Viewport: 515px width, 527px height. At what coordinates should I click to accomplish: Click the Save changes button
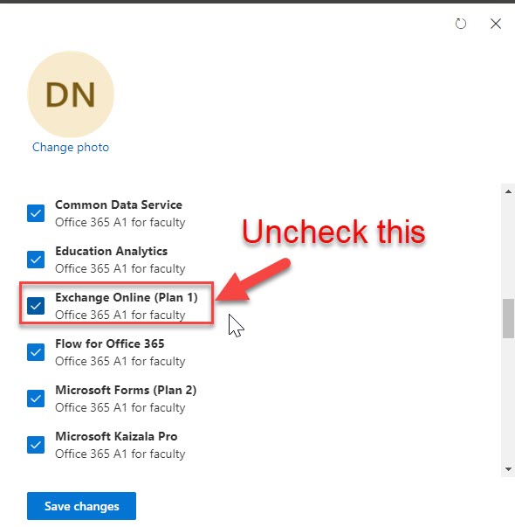[81, 506]
